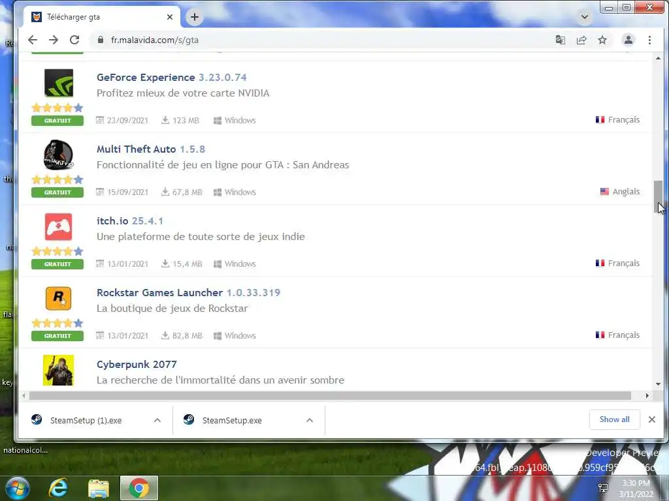Open Cyberpunk 2077 title link

coord(137,365)
